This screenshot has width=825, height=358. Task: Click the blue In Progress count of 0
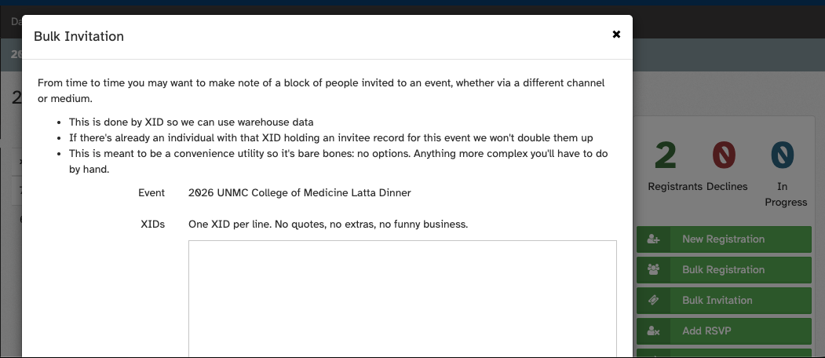tap(783, 155)
